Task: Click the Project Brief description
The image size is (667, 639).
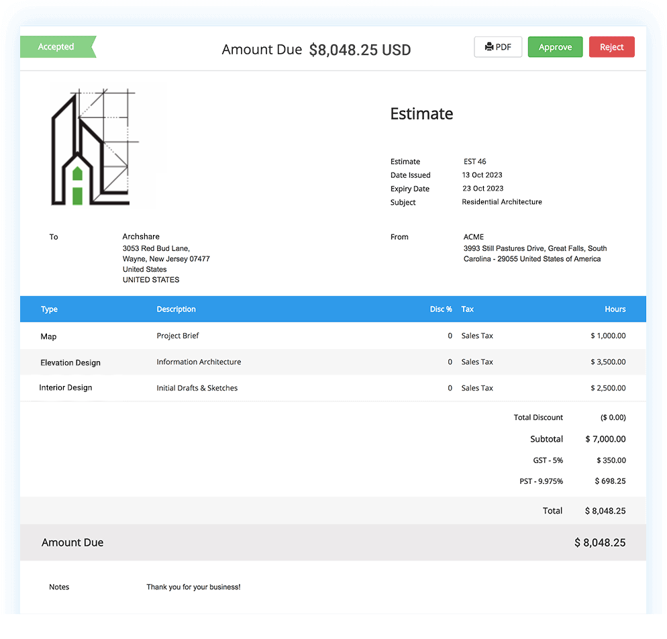Action: (178, 336)
